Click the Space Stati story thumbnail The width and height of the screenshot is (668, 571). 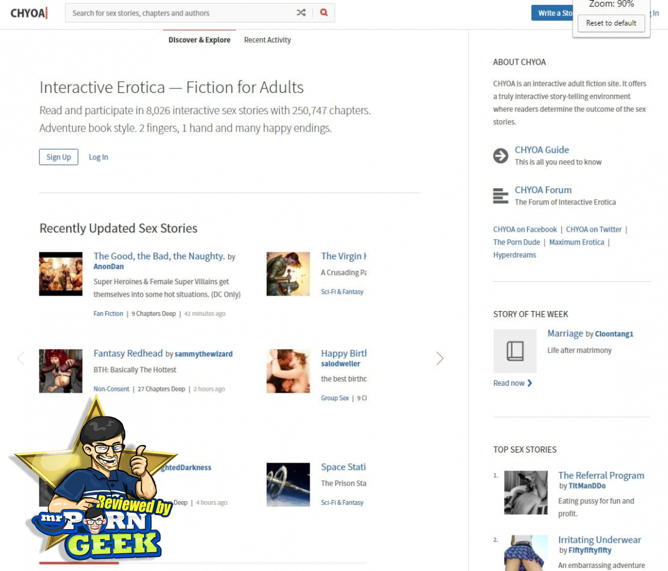(288, 485)
